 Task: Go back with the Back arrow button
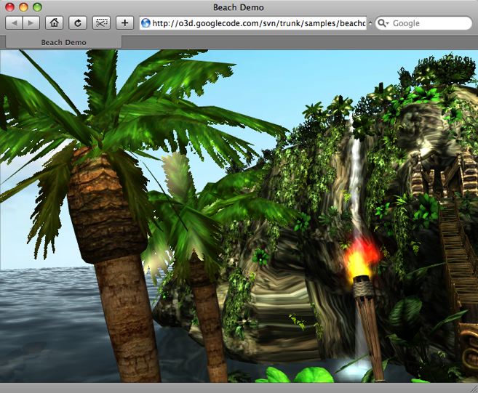tap(14, 23)
